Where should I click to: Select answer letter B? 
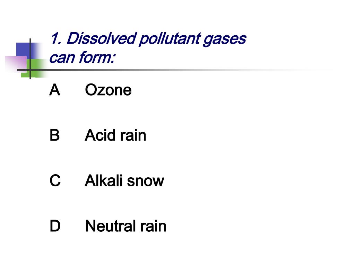54,135
